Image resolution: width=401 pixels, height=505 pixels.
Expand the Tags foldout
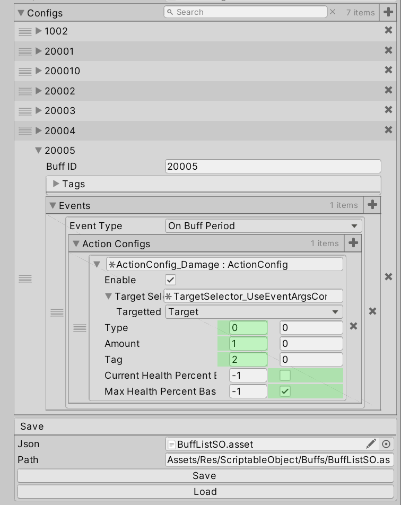click(57, 184)
